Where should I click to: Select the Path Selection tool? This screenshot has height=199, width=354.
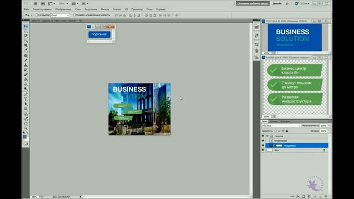pos(26,104)
